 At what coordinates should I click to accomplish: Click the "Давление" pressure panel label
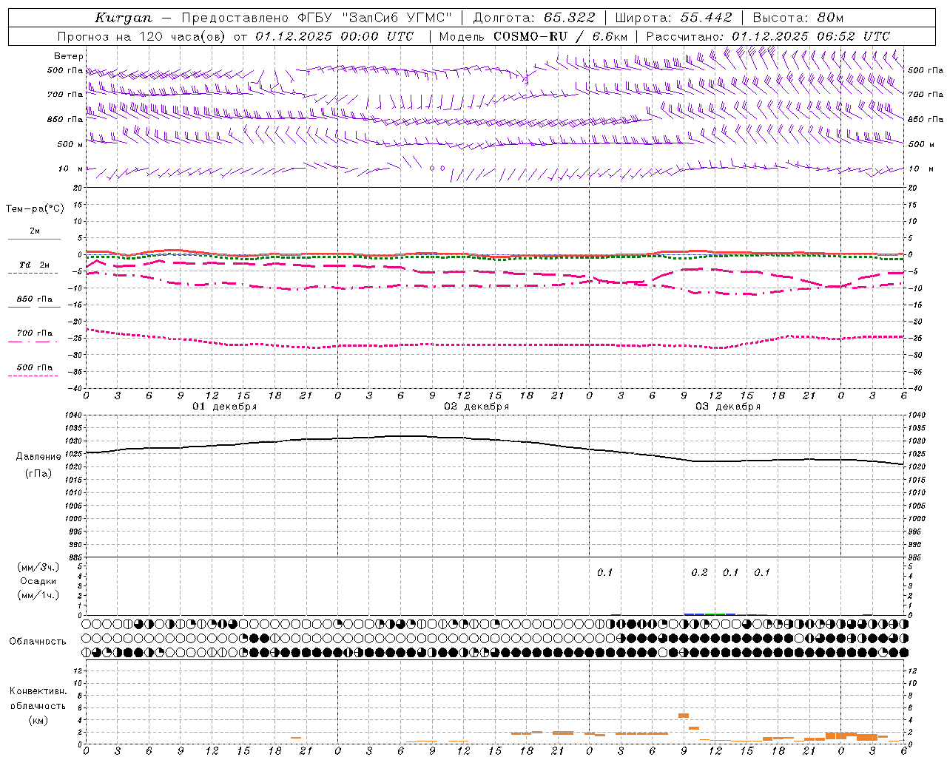click(x=38, y=457)
